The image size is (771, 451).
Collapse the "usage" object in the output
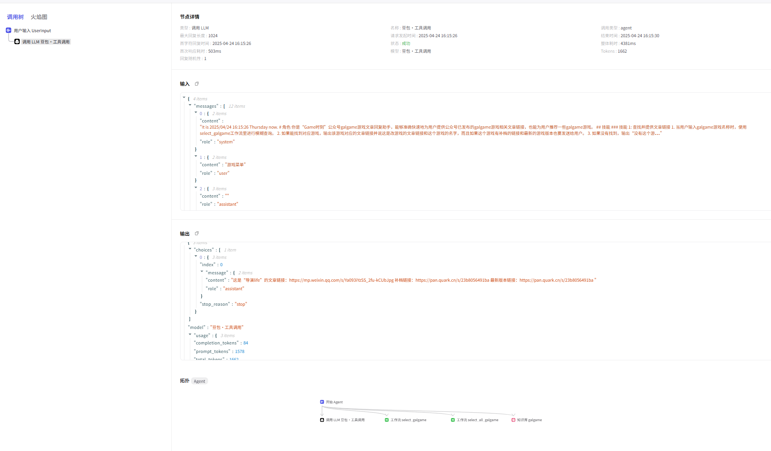190,334
